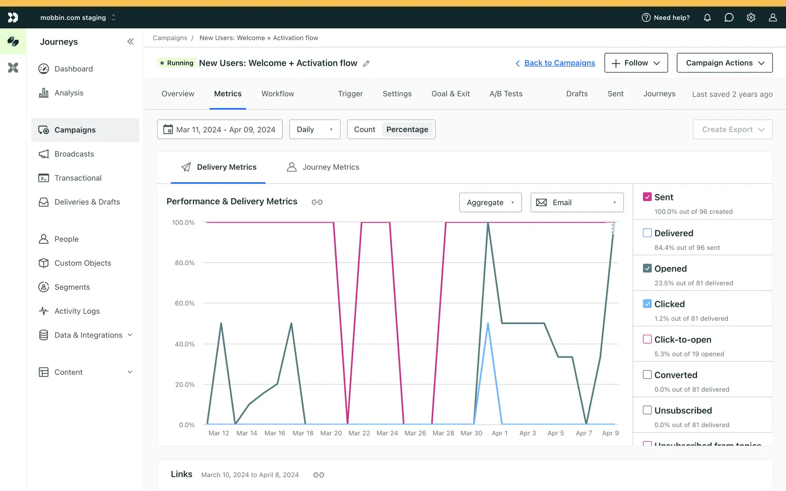Expand the Campaign Actions dropdown
The image size is (786, 491).
coord(724,63)
